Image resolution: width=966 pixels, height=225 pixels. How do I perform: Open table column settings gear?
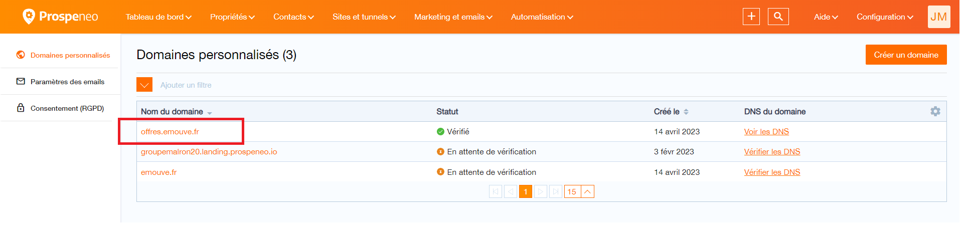(x=935, y=111)
